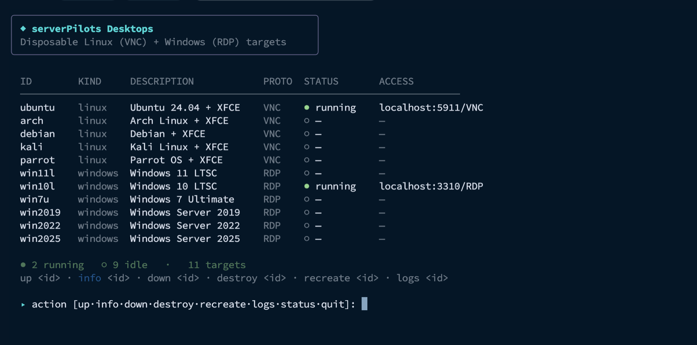Image resolution: width=697 pixels, height=345 pixels.
Task: Click 'Kali Linux + XFCE' description
Action: [179, 147]
